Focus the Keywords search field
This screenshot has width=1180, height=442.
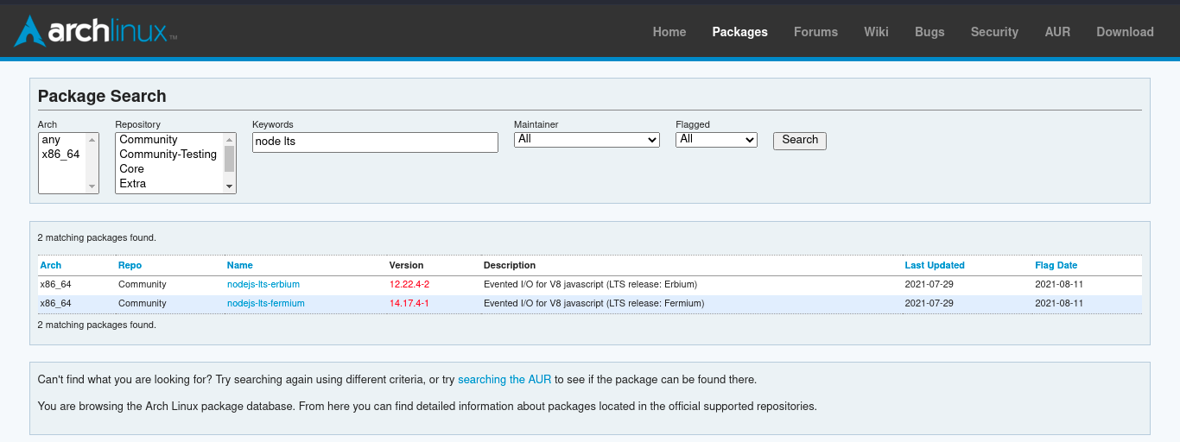pyautogui.click(x=375, y=142)
